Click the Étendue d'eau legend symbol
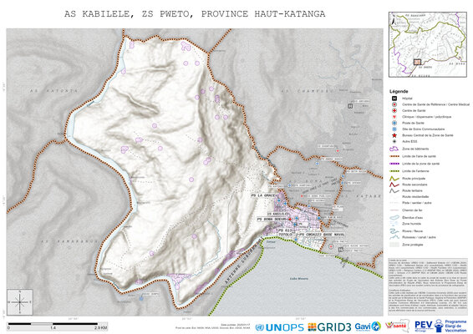The image size is (473, 334). tap(394, 217)
